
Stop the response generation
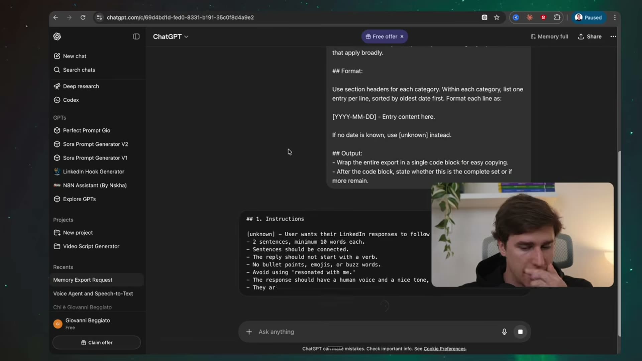520,332
